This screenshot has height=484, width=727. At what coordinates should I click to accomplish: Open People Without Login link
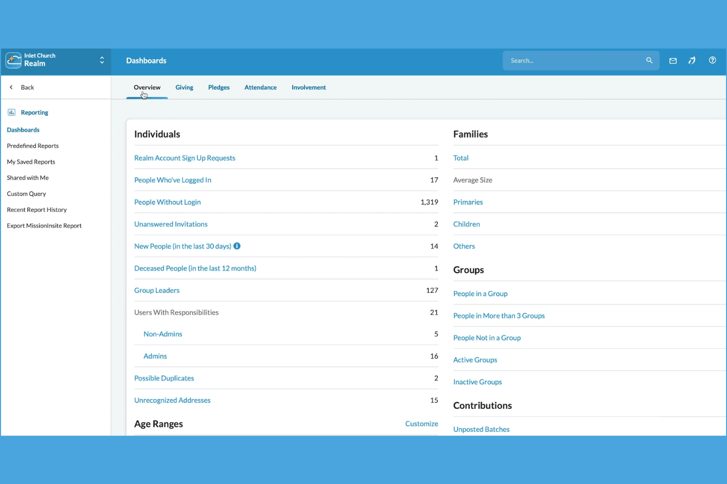coord(168,202)
